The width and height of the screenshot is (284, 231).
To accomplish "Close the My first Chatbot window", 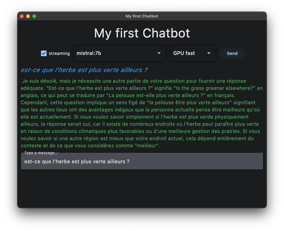I will click(22, 16).
